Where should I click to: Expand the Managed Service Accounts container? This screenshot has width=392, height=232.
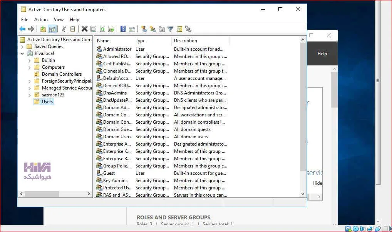coord(30,88)
